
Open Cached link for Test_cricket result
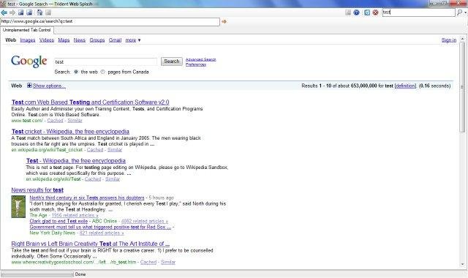pos(95,150)
